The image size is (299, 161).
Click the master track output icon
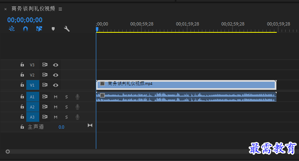[90, 125]
